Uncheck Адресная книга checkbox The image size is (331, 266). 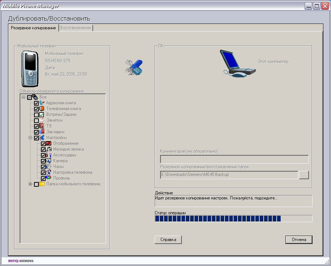coord(36,103)
